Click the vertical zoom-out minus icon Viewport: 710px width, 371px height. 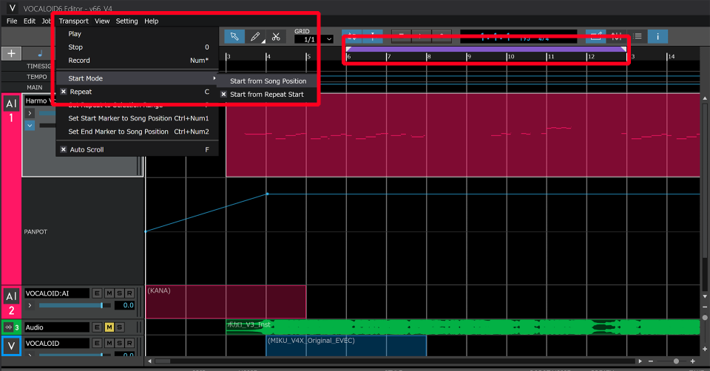[x=705, y=307]
